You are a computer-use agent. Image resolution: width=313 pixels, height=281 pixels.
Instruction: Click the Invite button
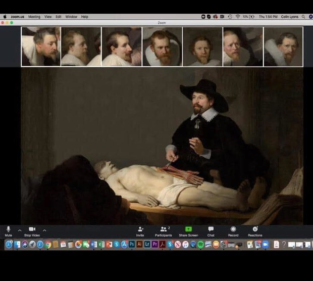[140, 231]
